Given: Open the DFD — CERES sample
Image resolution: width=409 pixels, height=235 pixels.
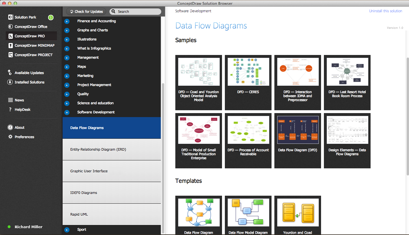Looking at the screenshot, I should 248,83.
